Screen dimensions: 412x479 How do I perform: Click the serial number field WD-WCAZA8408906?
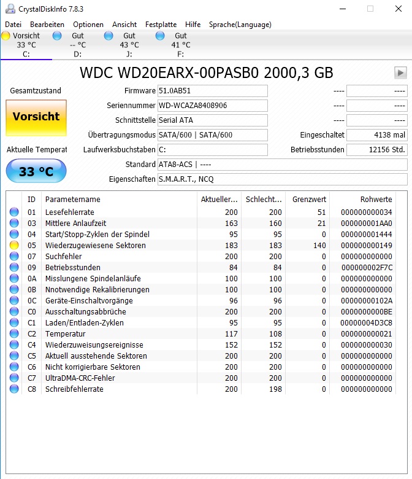click(x=213, y=106)
